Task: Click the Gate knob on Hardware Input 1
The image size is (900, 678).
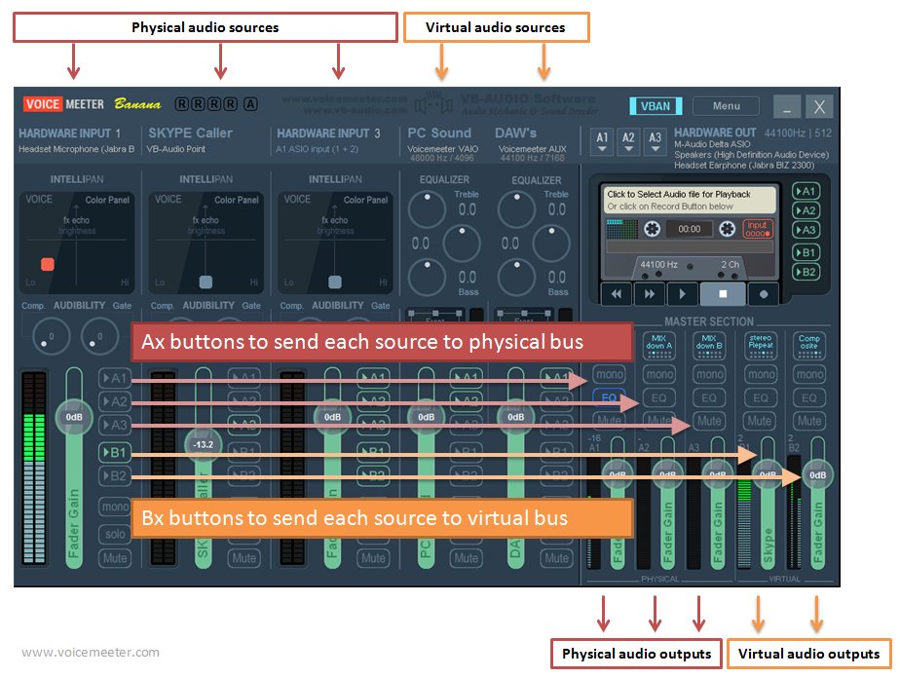Action: pyautogui.click(x=100, y=336)
